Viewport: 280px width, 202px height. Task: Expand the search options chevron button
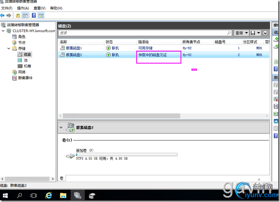pos(265,33)
